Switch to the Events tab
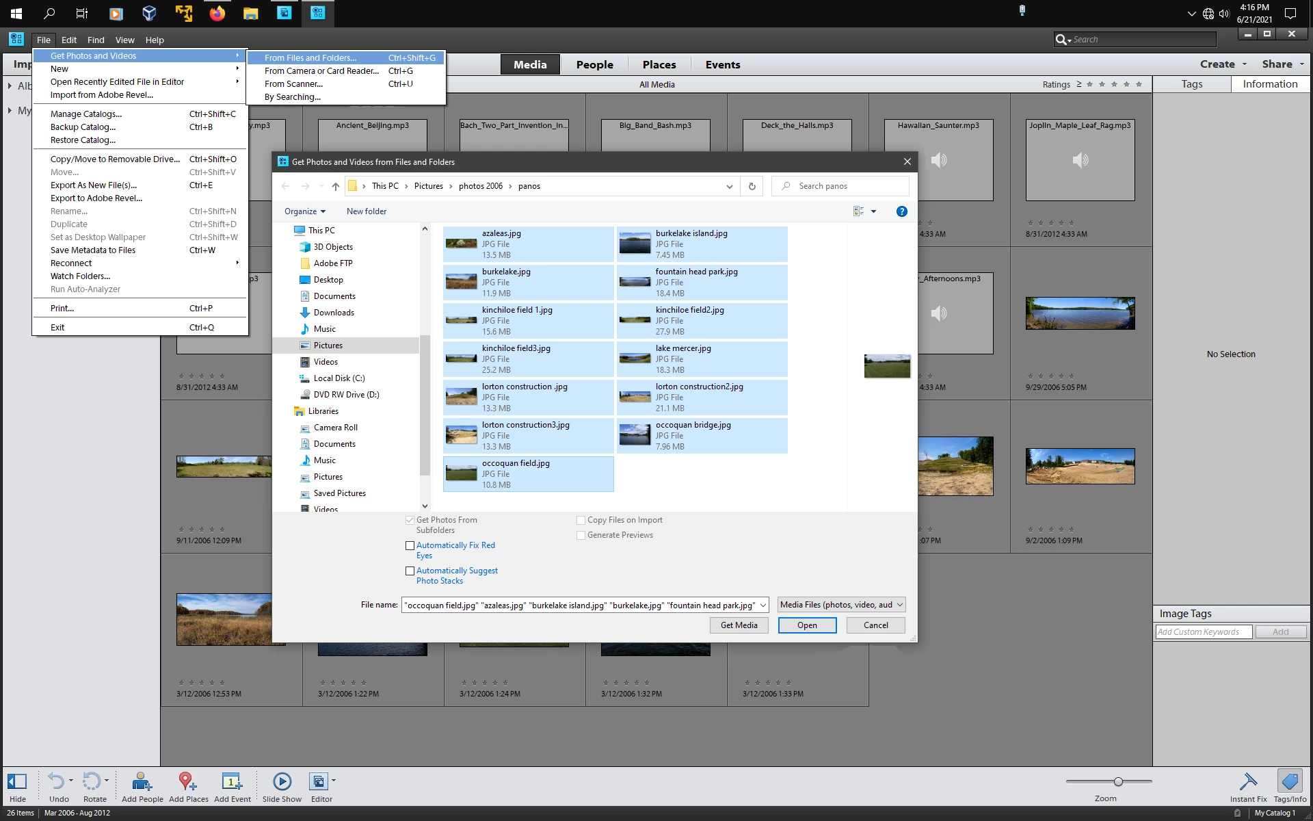The height and width of the screenshot is (821, 1313). (x=723, y=65)
